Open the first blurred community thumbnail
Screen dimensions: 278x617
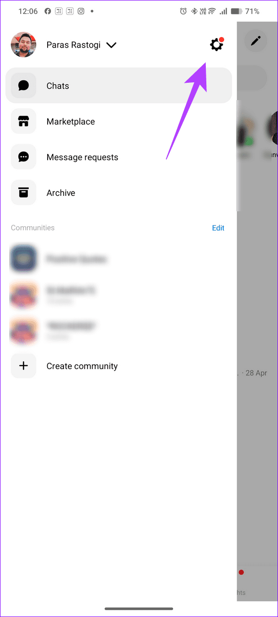pyautogui.click(x=23, y=259)
